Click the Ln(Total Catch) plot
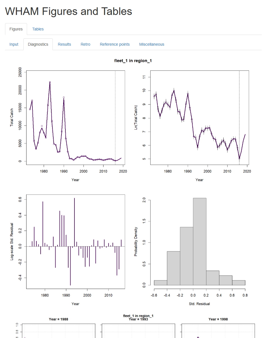 tap(199, 118)
